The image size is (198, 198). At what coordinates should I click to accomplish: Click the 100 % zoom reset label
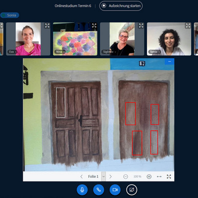coord(137,177)
